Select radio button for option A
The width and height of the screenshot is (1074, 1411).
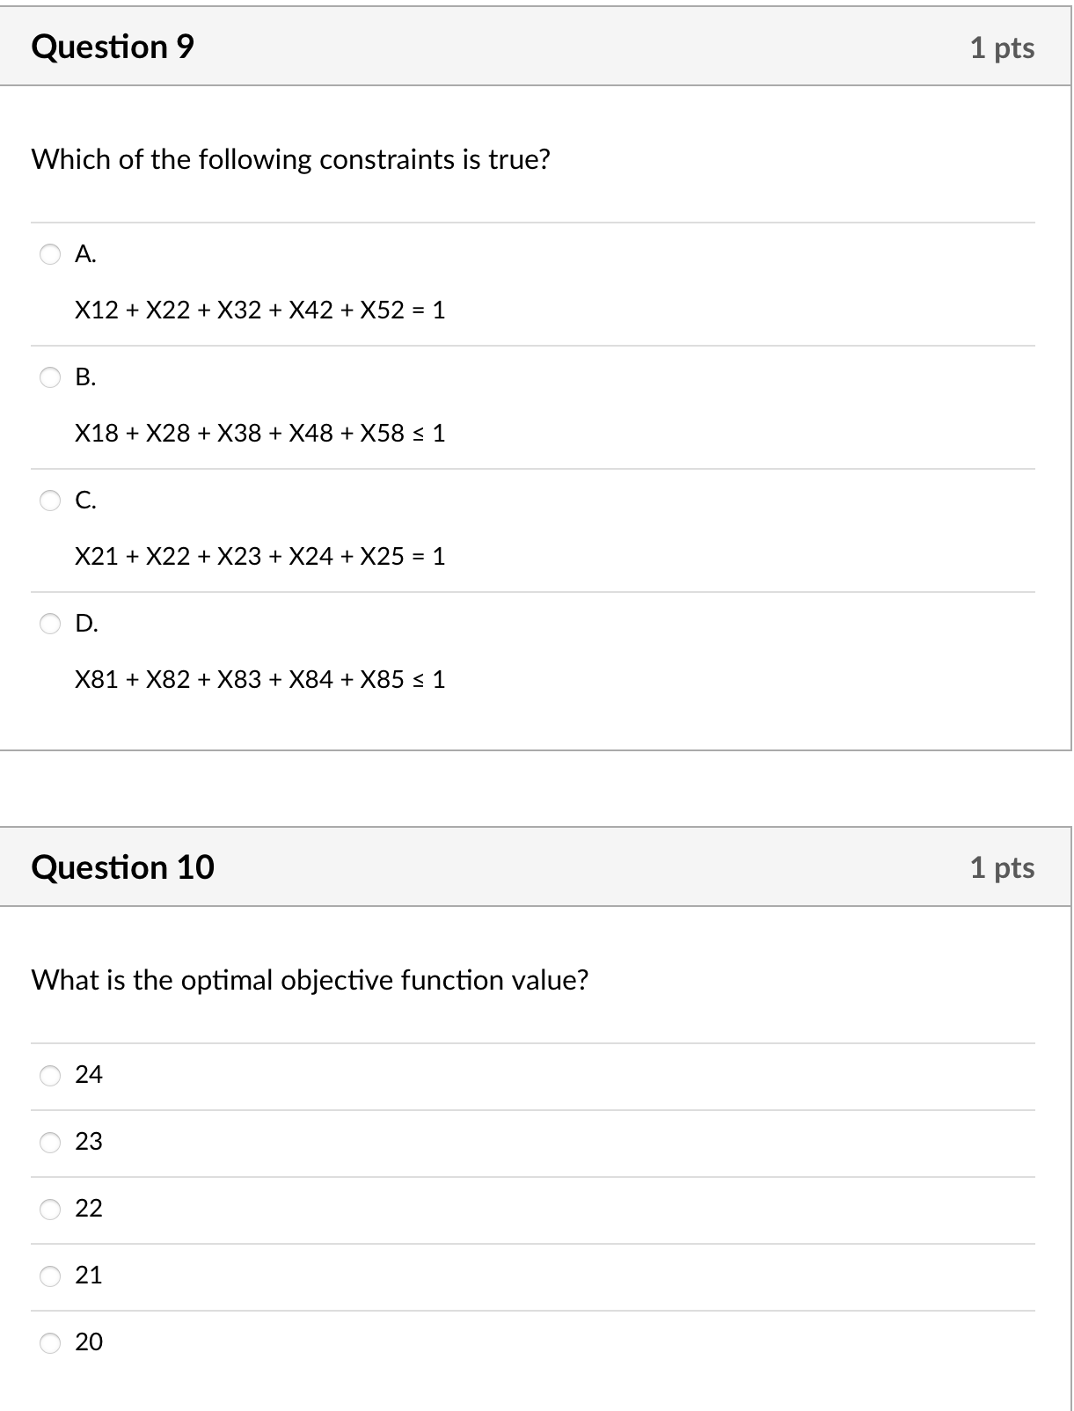[51, 254]
